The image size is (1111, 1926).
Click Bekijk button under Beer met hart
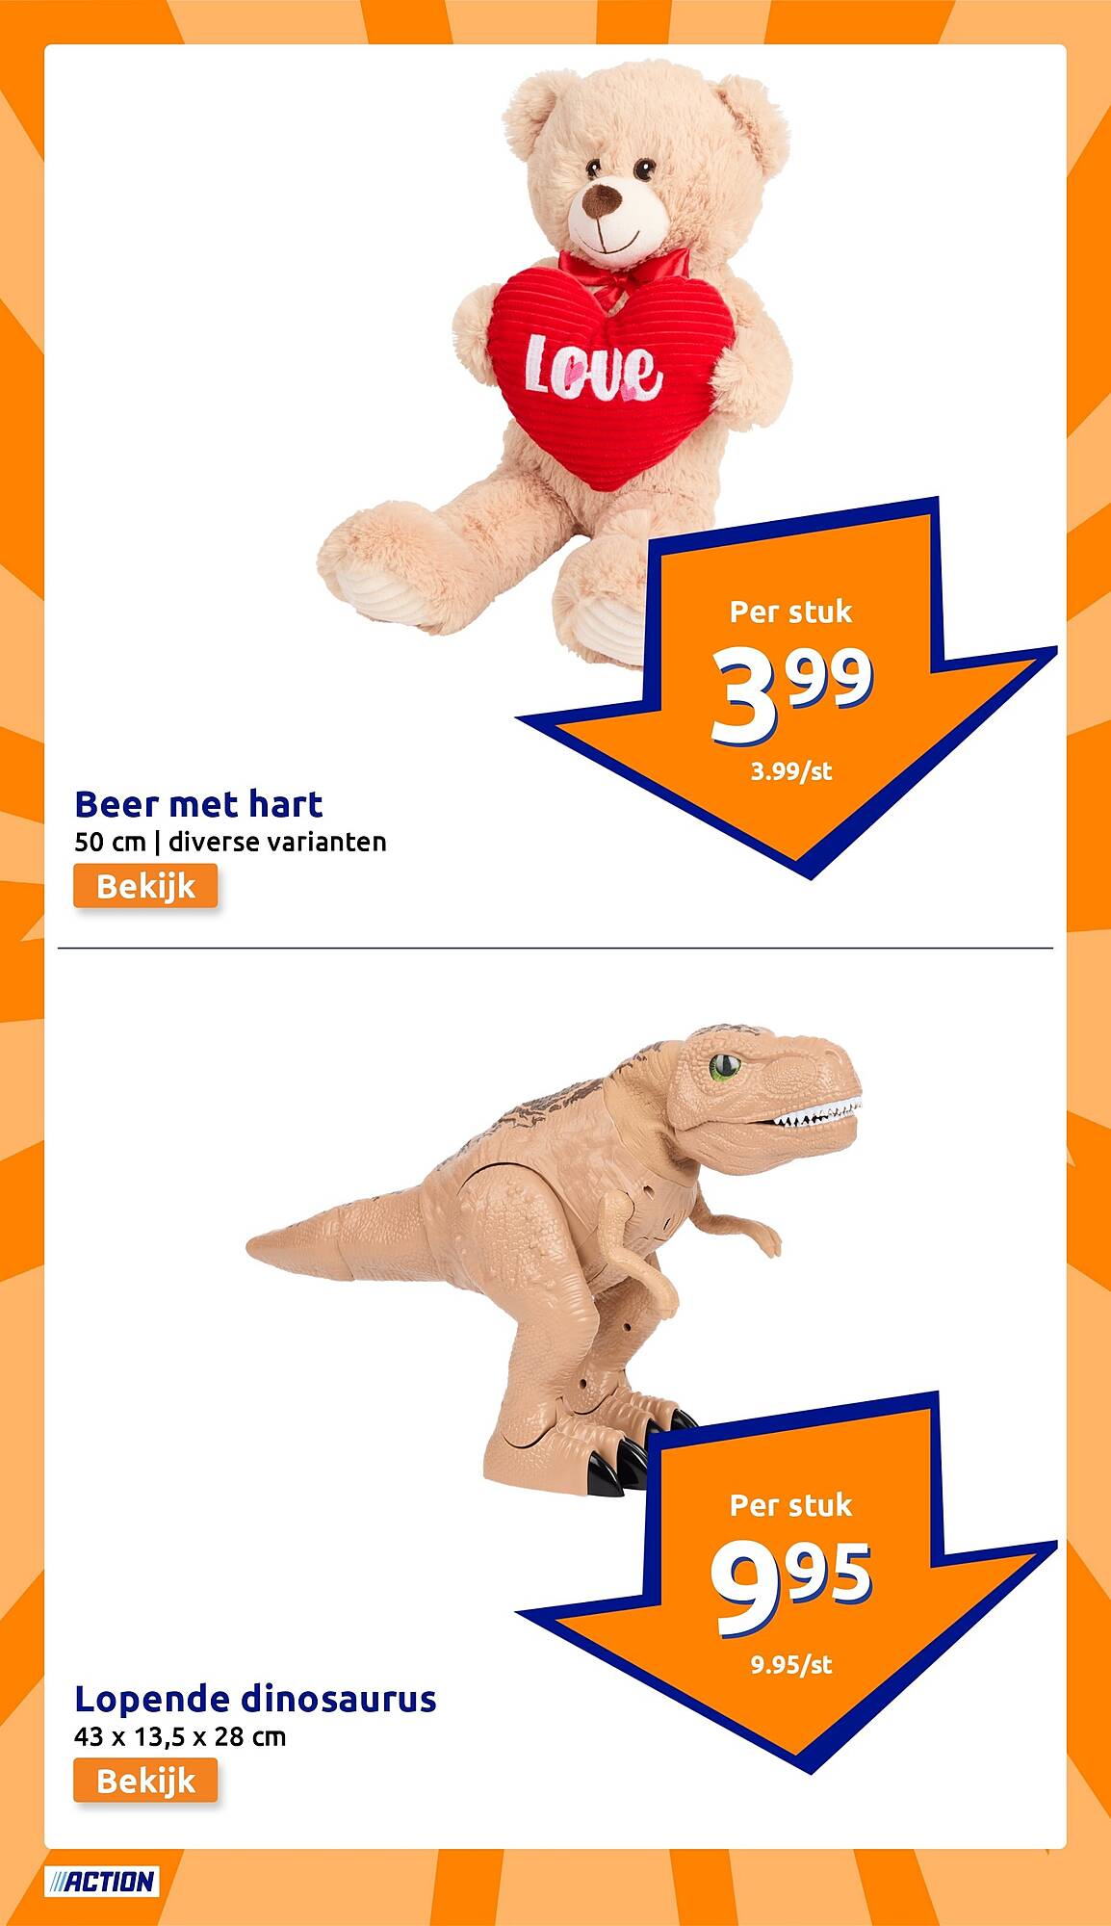(x=145, y=886)
